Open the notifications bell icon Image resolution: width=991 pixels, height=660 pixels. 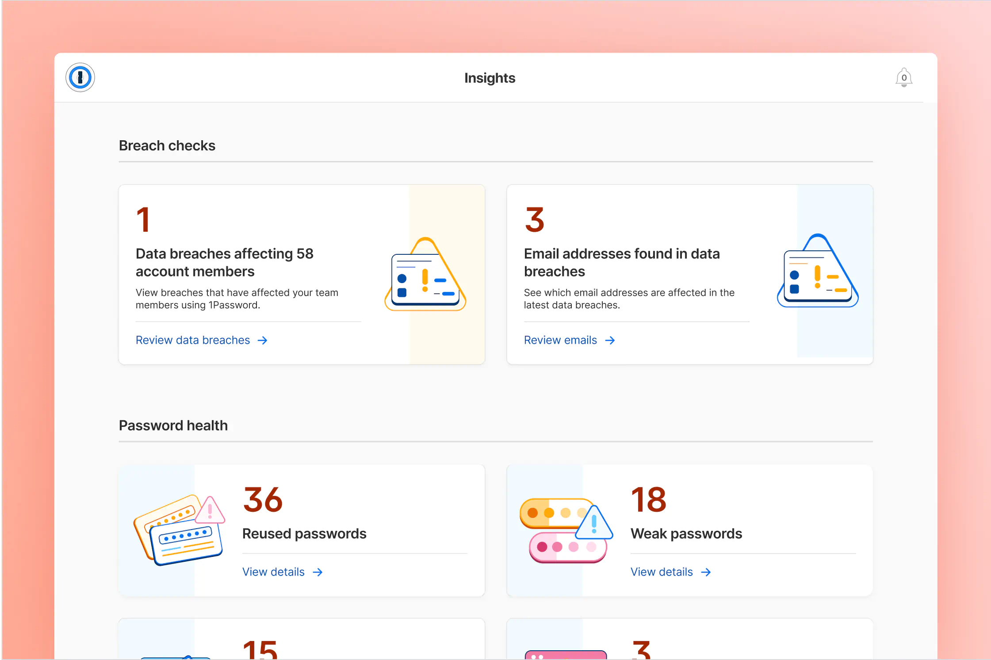click(903, 78)
